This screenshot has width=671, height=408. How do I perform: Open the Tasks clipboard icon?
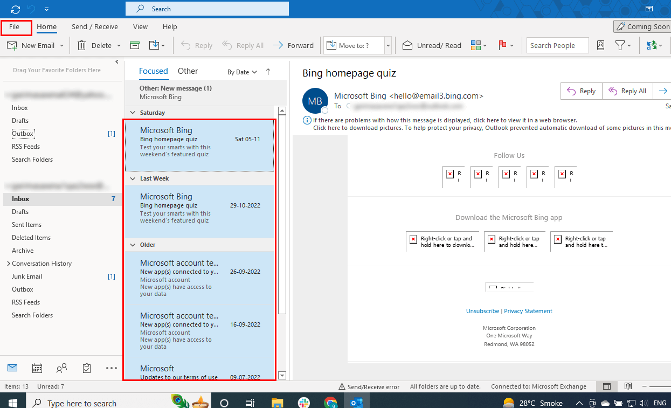tap(87, 368)
